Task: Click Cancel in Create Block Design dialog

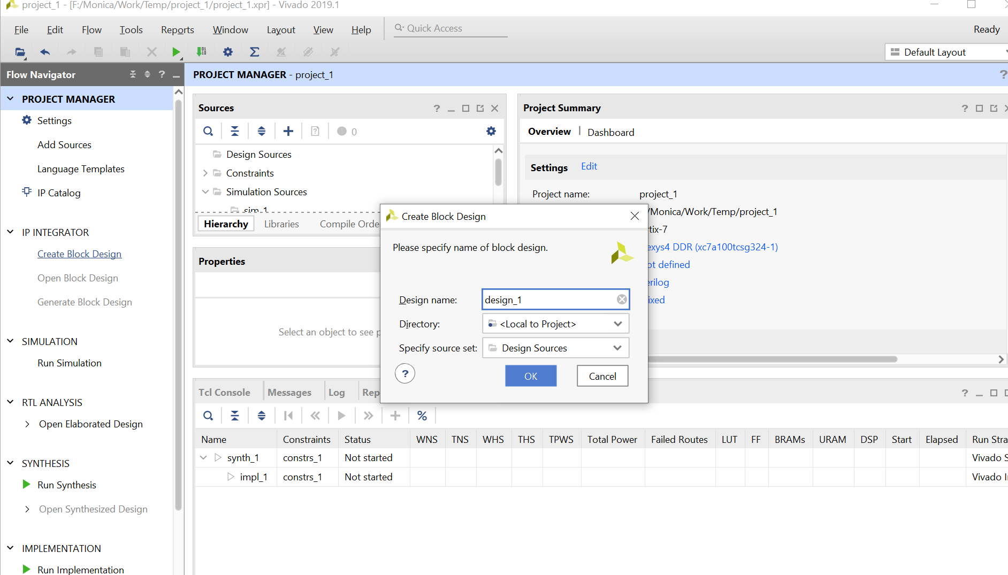Action: (x=602, y=376)
